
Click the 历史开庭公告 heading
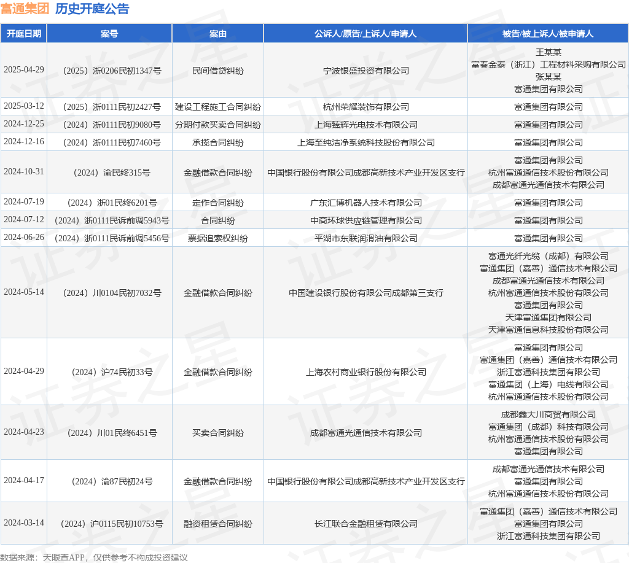click(x=92, y=9)
